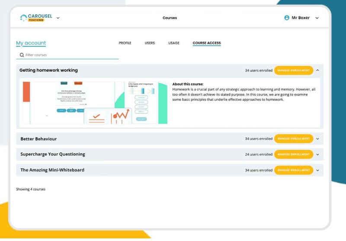This screenshot has width=346, height=241.
Task: Click the Better Behaviour course title
Action: (38, 139)
